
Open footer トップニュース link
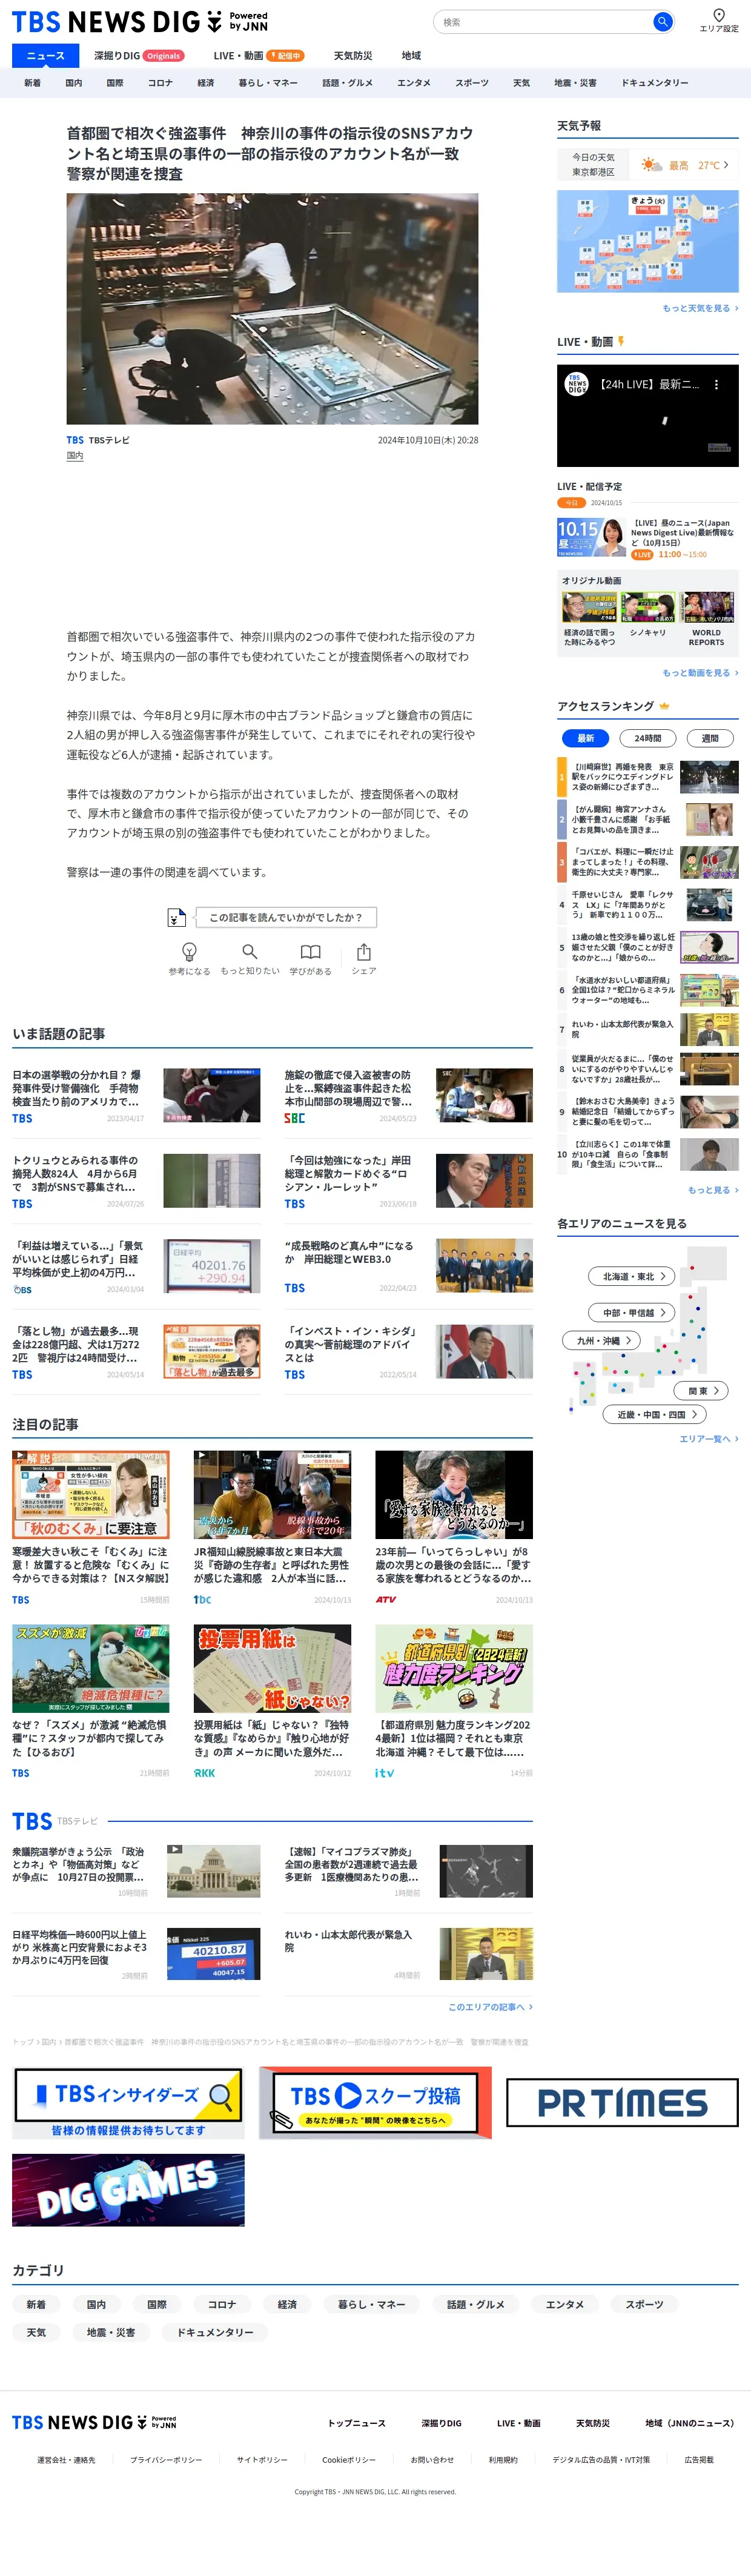(357, 2423)
